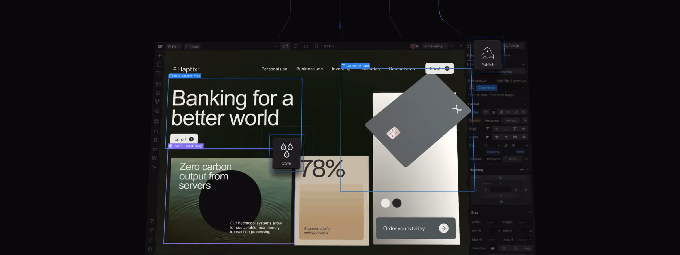The height and width of the screenshot is (255, 680).
Task: Open the Assets image icon in sidebar
Action: point(157,111)
